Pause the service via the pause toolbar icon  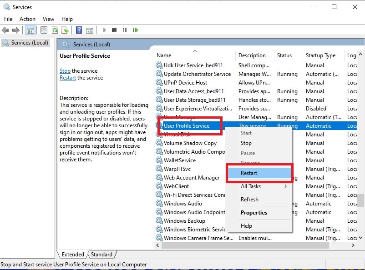coord(125,30)
